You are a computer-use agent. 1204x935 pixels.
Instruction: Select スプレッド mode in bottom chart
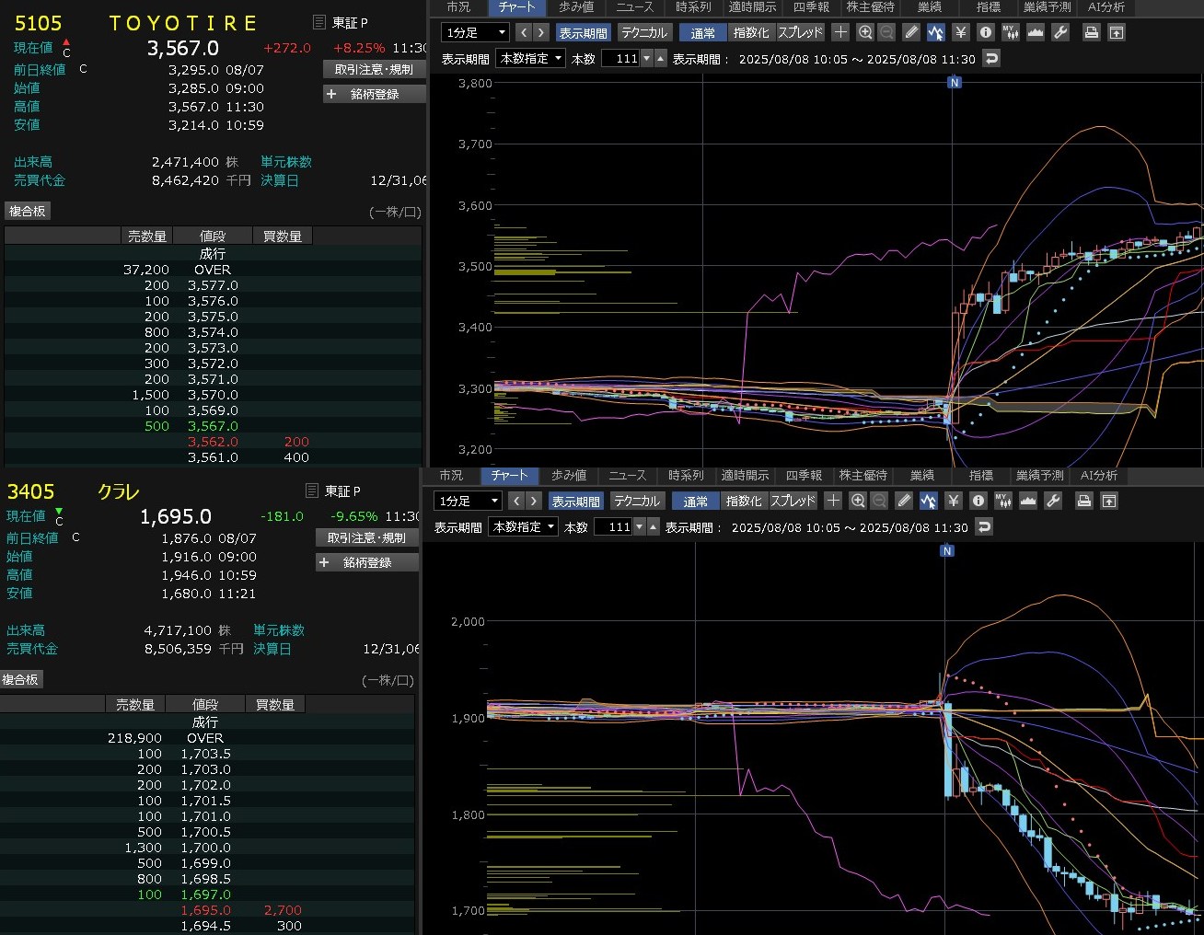tap(793, 501)
